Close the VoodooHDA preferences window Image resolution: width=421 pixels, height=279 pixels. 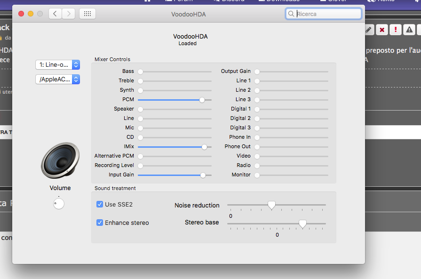pyautogui.click(x=21, y=14)
